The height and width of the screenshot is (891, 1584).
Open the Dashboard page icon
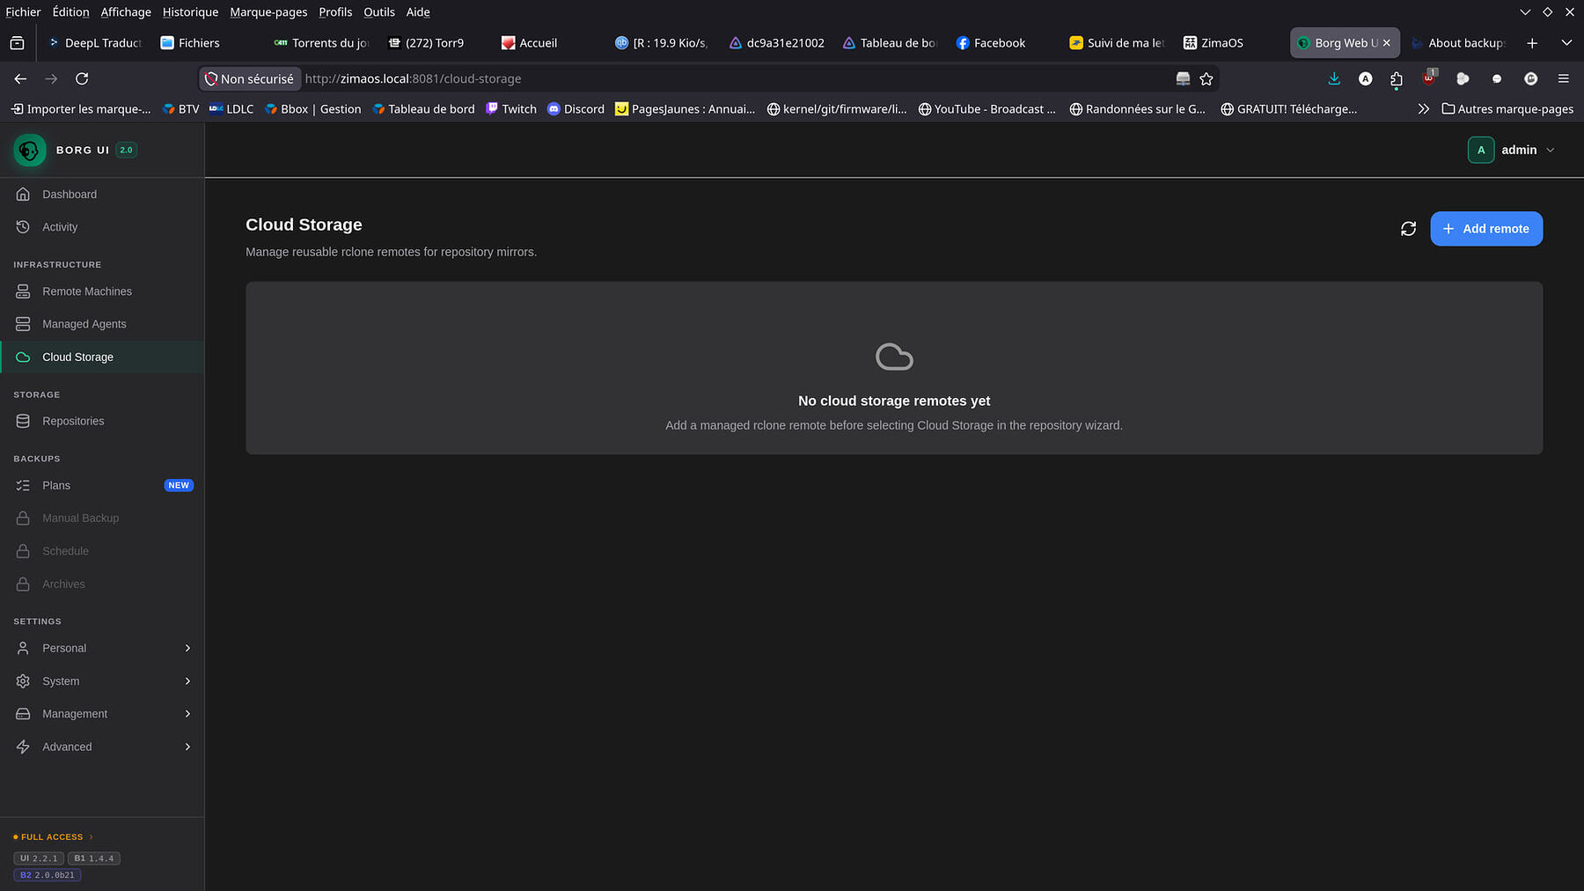tap(23, 194)
